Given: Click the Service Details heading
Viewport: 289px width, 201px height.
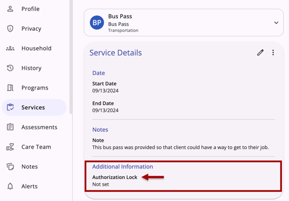Looking at the screenshot, I should (x=116, y=53).
